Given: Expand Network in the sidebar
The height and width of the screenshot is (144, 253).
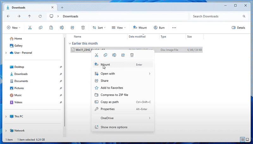Looking at the screenshot, I should pyautogui.click(x=6, y=131).
